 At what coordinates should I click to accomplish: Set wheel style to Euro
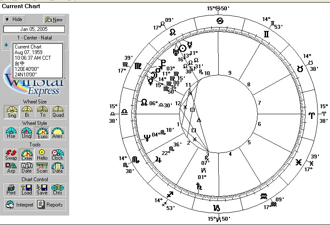(x=42, y=133)
